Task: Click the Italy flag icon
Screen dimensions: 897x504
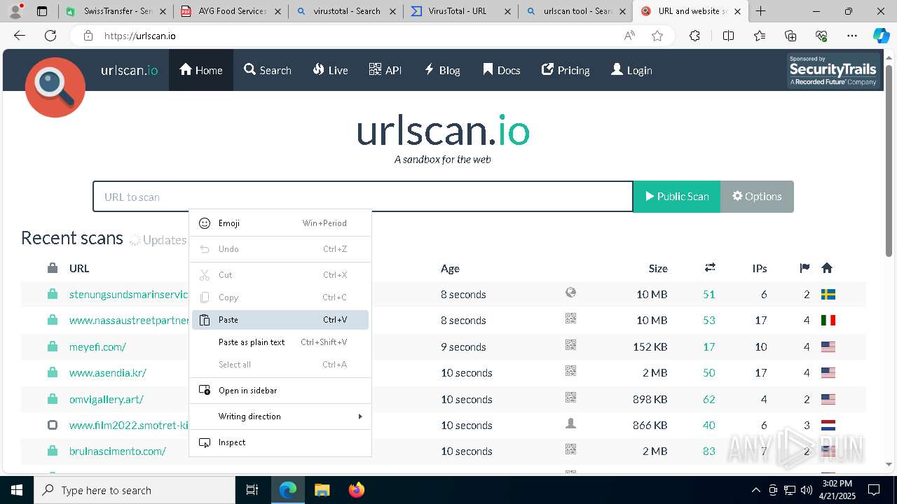Action: pyautogui.click(x=828, y=321)
